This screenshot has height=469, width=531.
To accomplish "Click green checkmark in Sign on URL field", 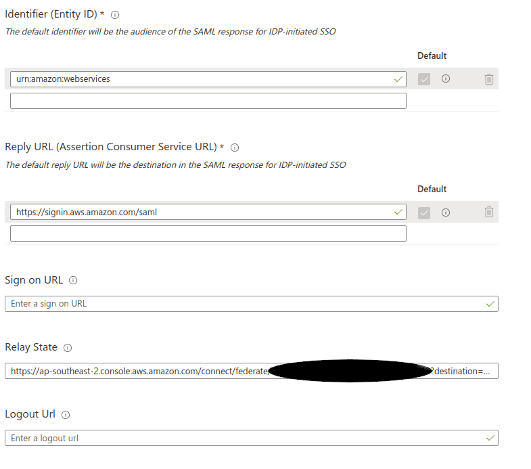I will pyautogui.click(x=490, y=304).
